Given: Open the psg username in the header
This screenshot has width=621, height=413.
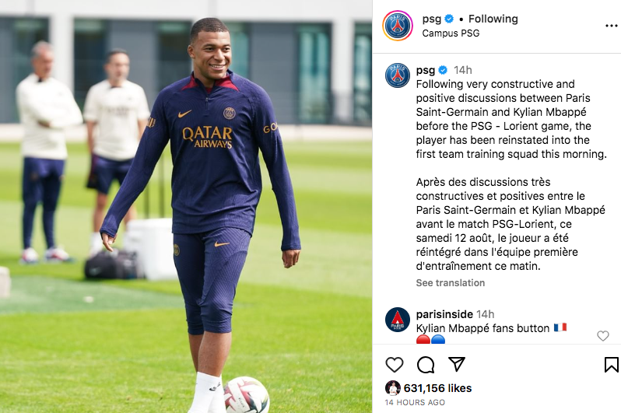Looking at the screenshot, I should point(432,19).
